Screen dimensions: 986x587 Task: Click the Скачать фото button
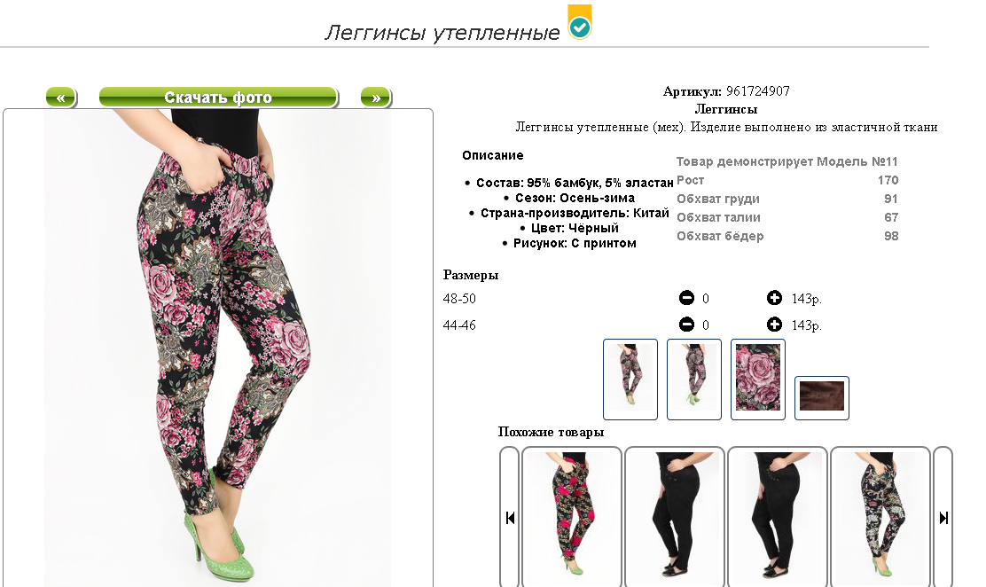click(x=218, y=98)
